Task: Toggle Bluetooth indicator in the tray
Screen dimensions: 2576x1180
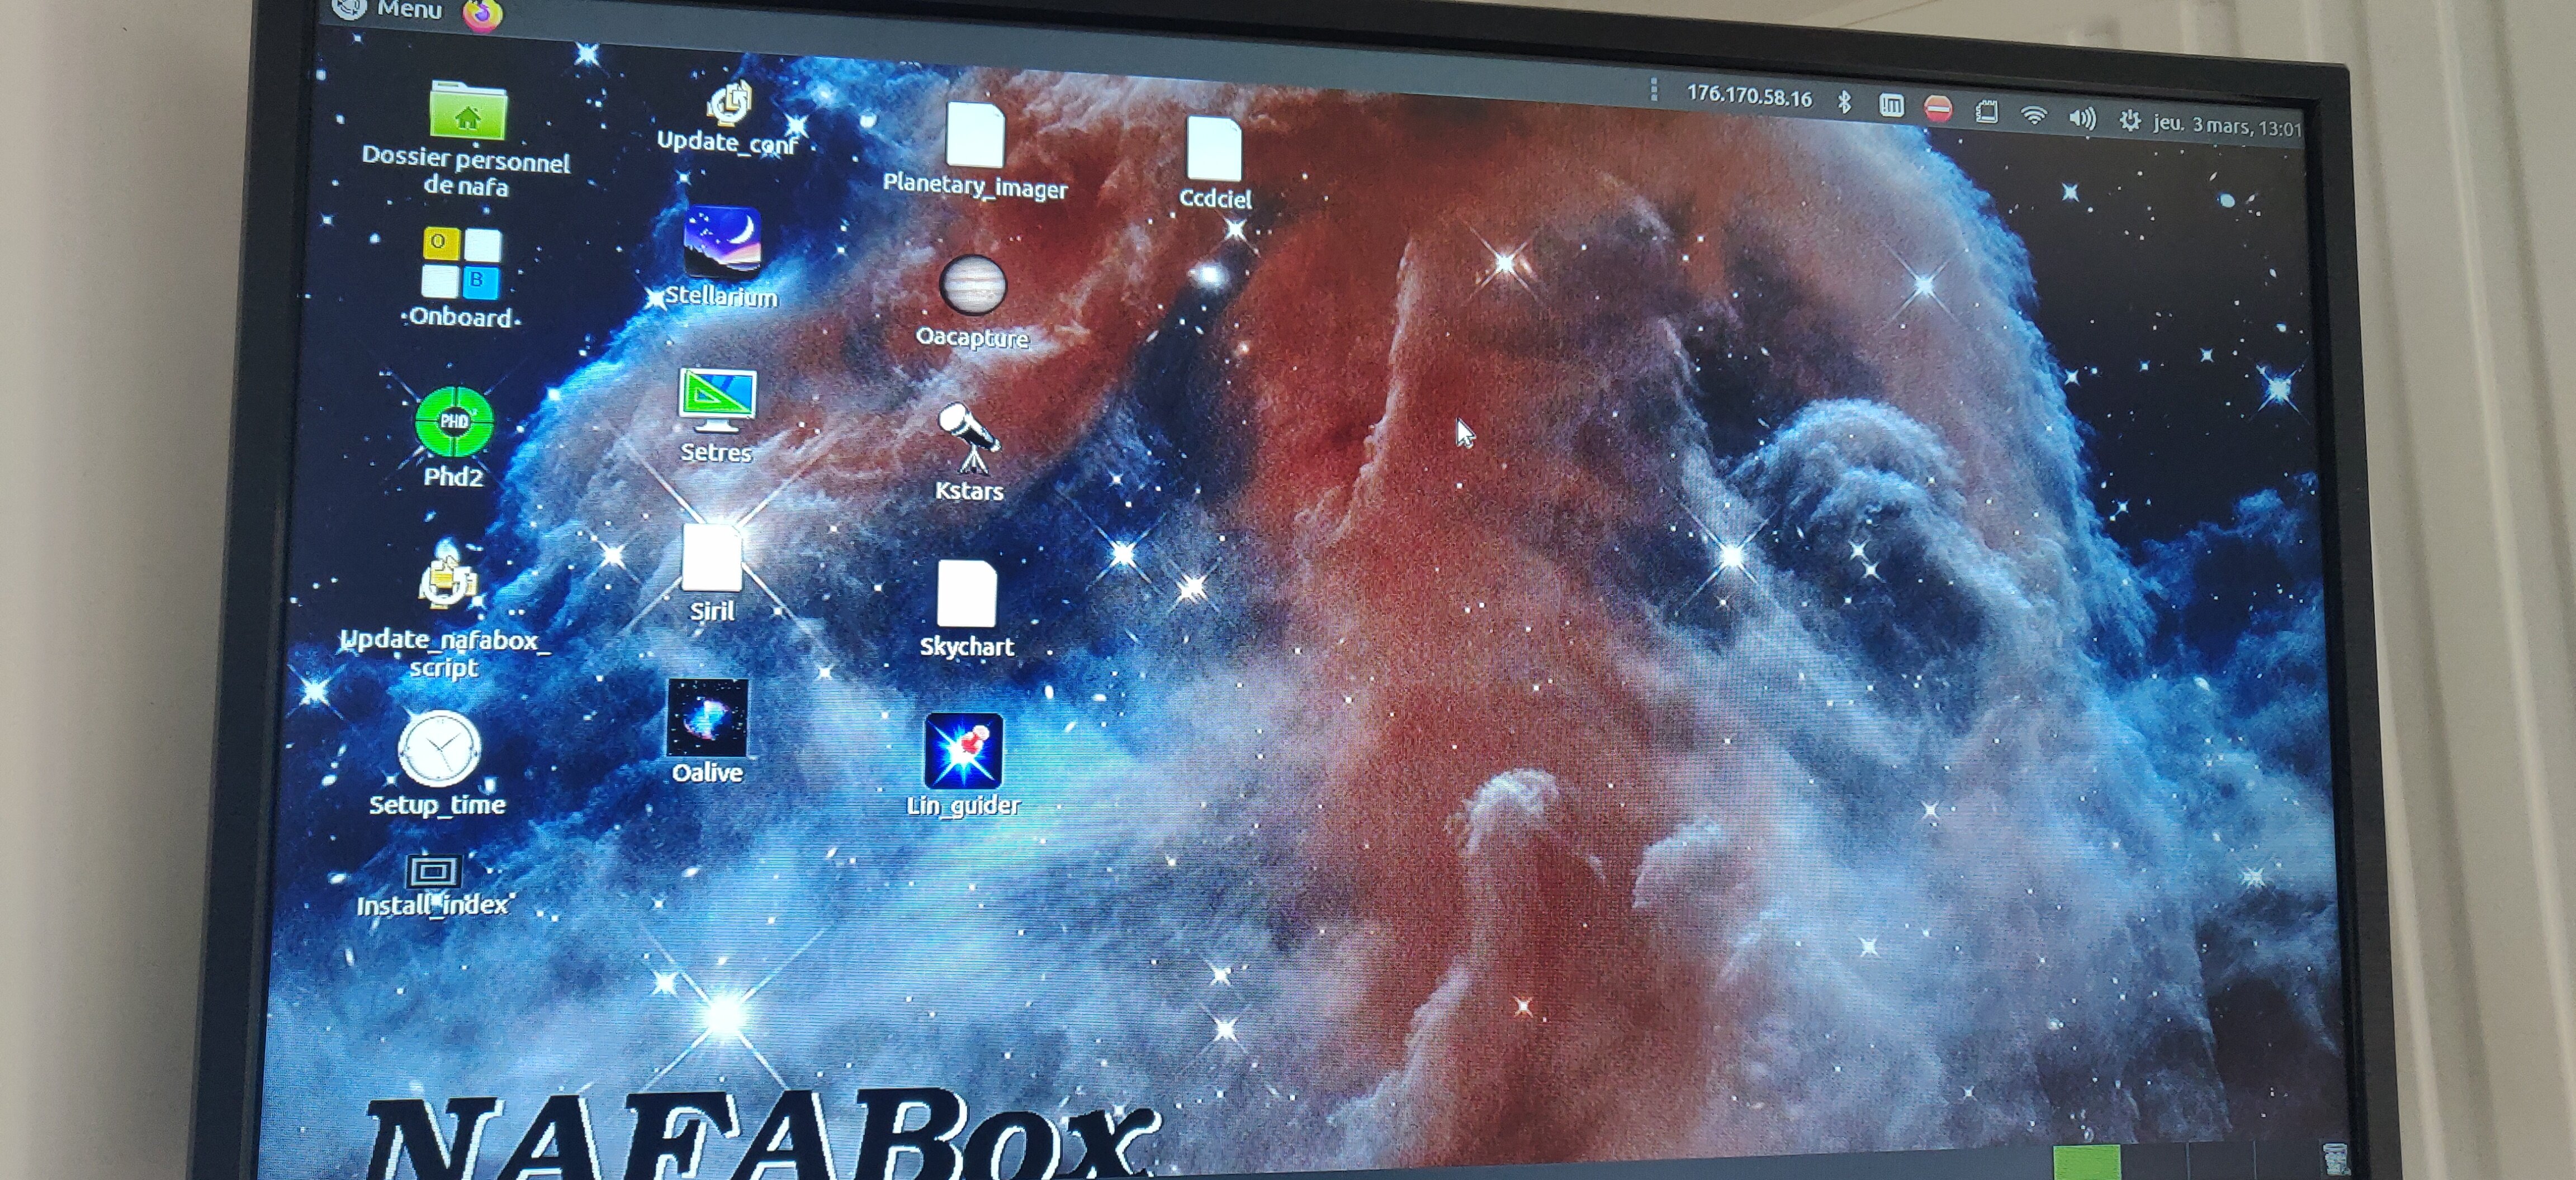Action: (x=1844, y=102)
